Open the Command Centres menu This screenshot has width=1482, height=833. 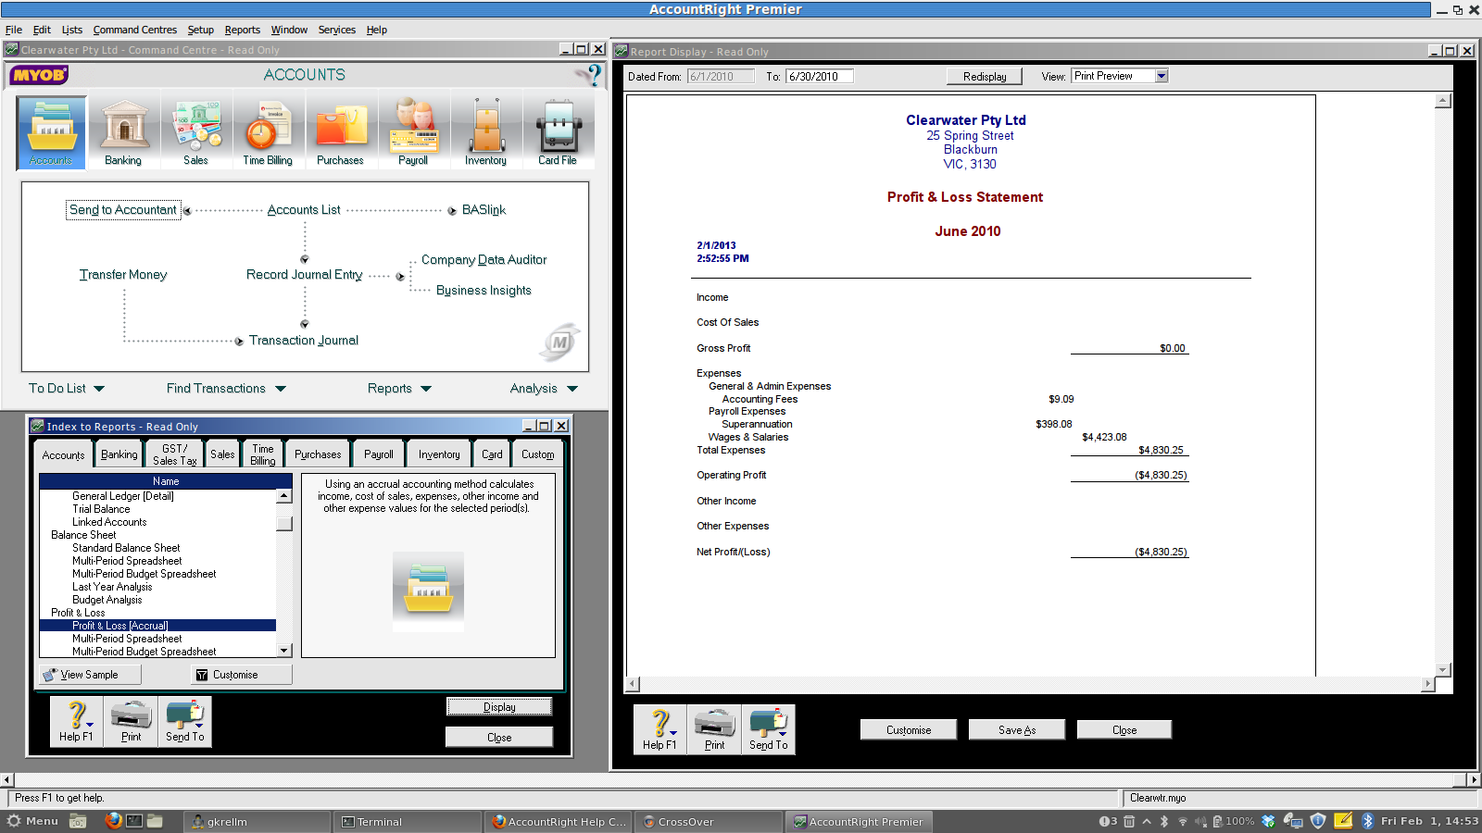point(134,30)
